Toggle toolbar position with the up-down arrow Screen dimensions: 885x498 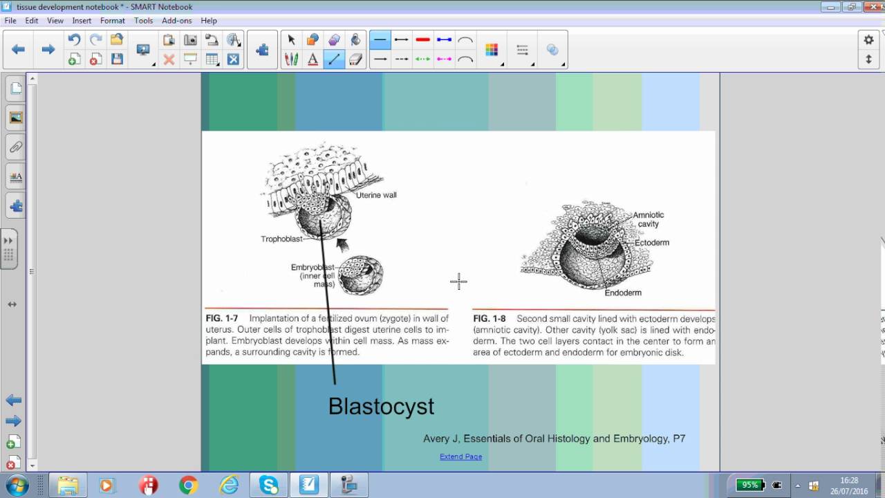[869, 59]
